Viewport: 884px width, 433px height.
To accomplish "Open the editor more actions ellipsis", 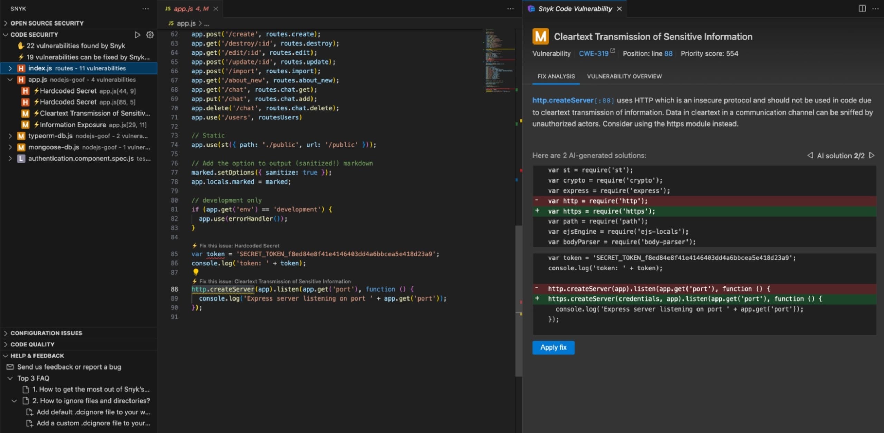I will coord(510,9).
